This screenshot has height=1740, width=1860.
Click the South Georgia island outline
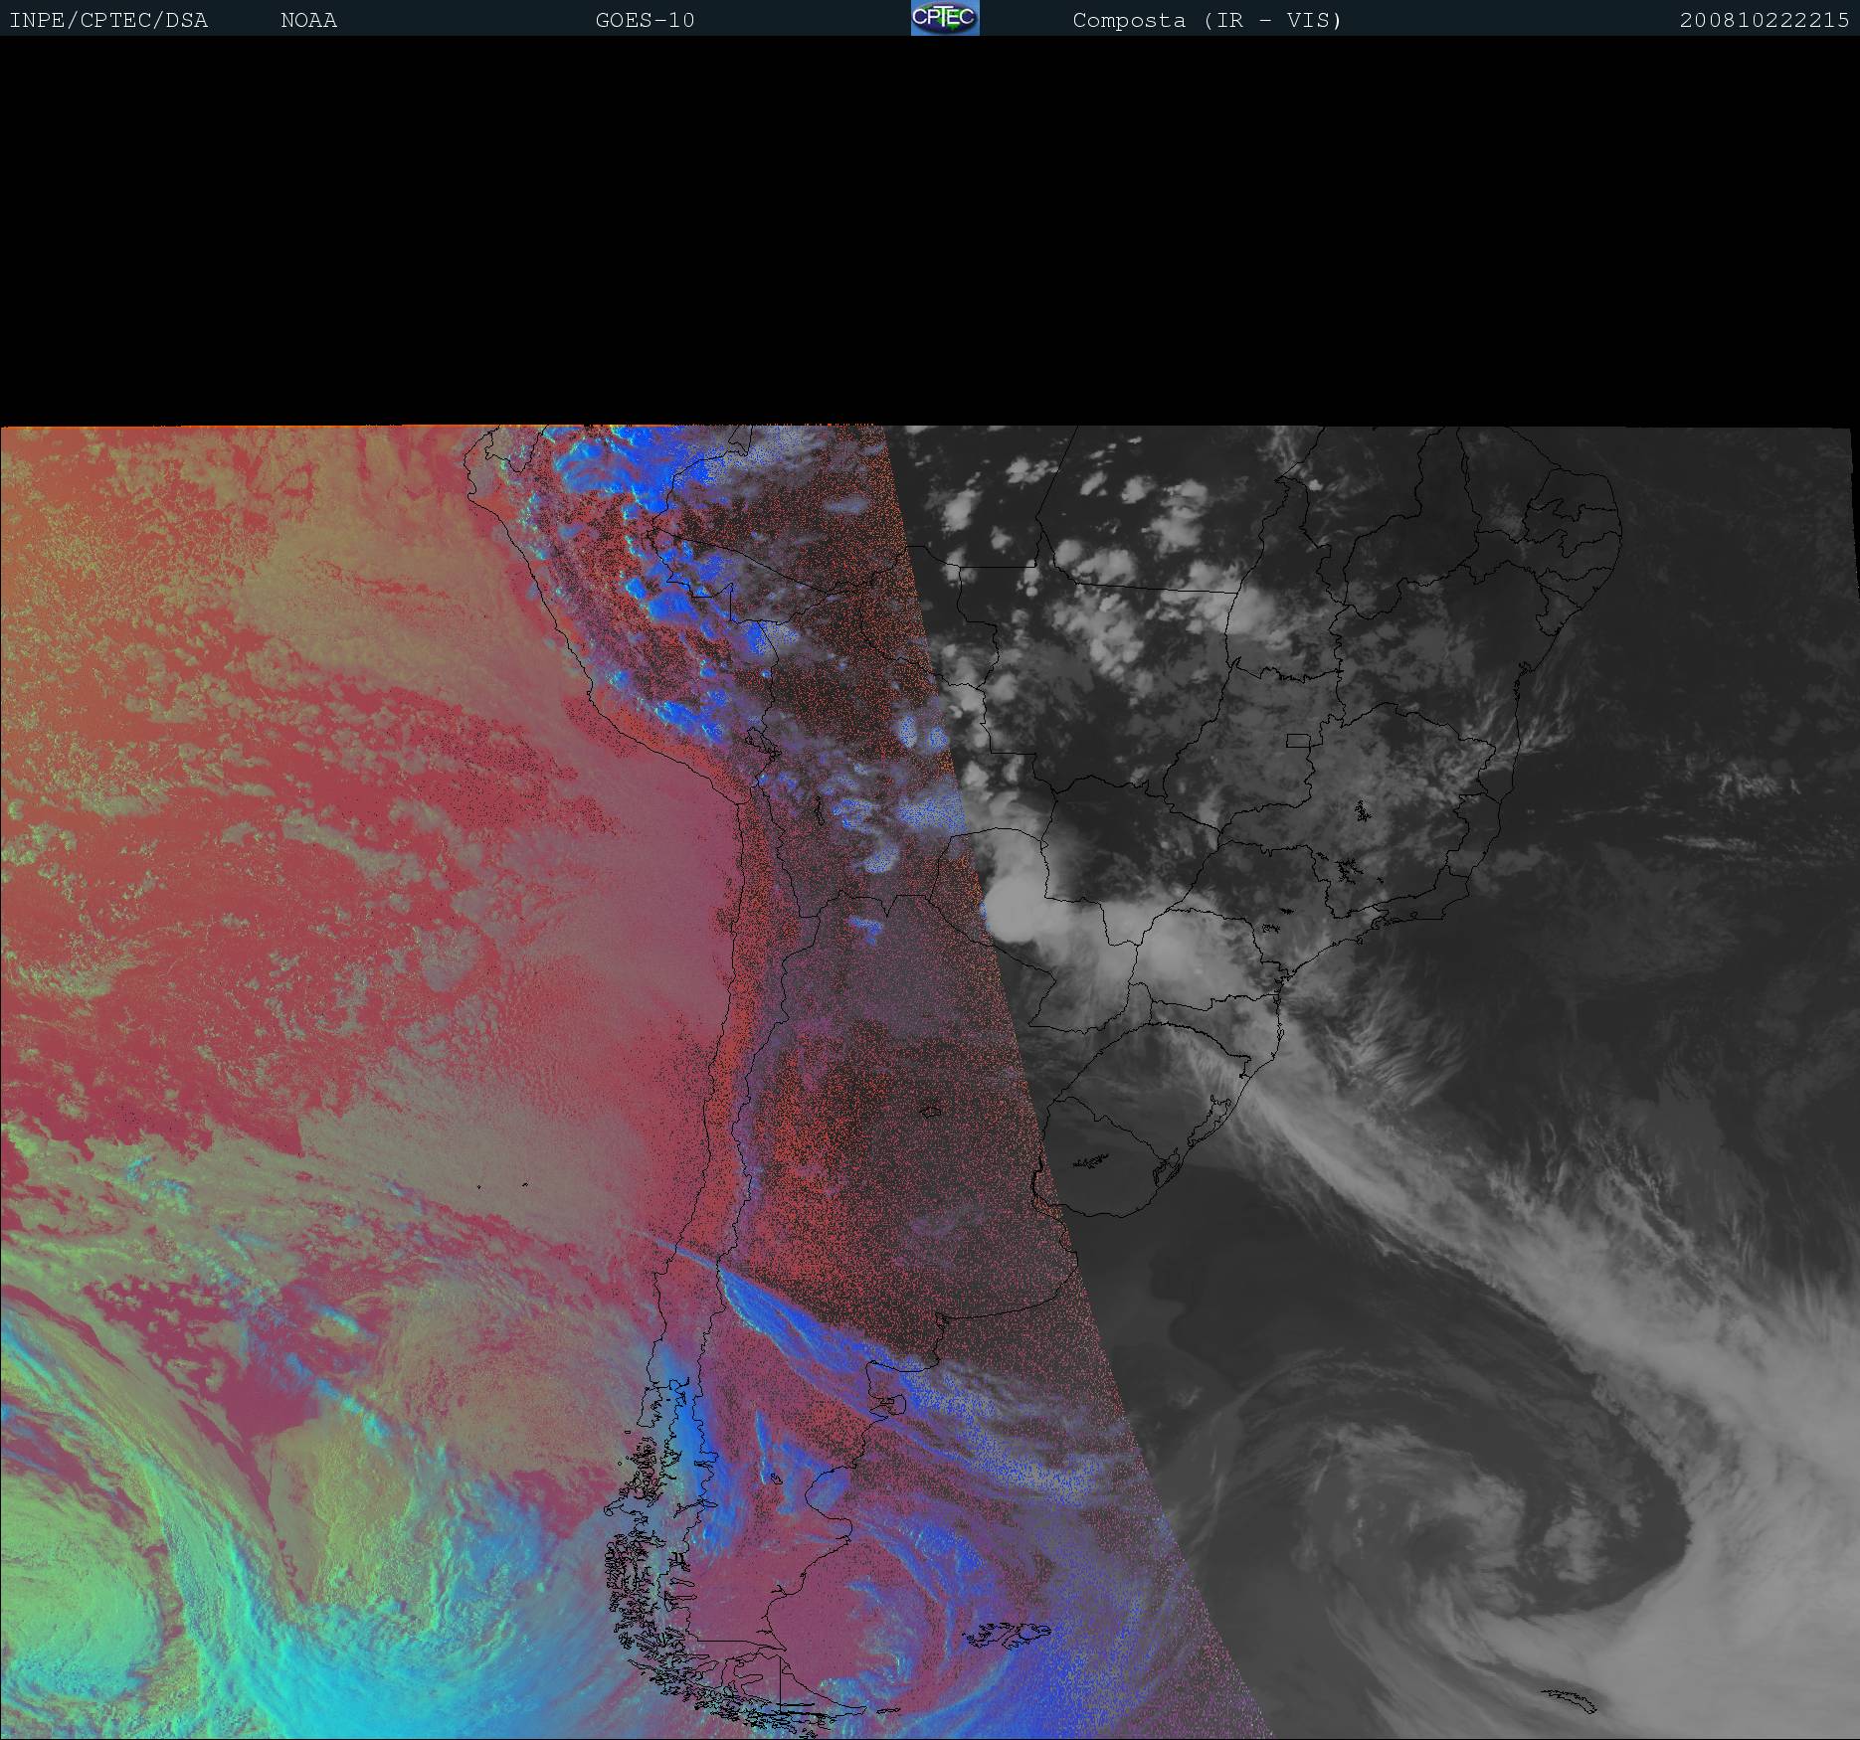point(1569,1700)
